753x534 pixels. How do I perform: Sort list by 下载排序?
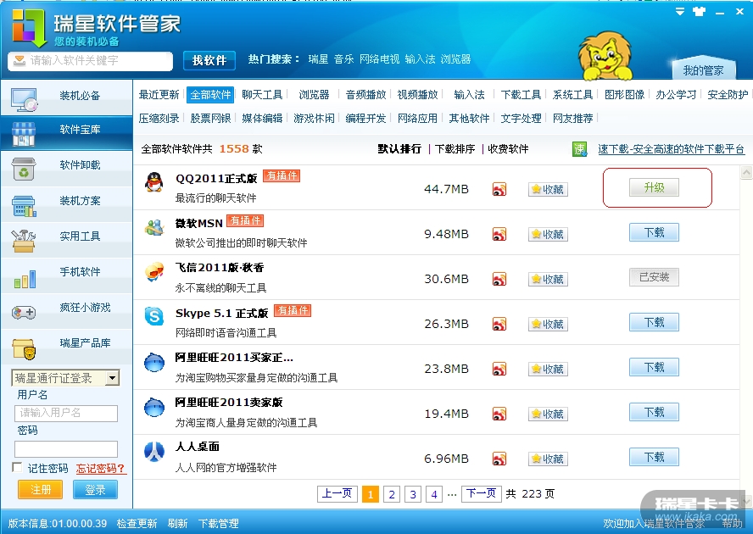[x=455, y=149]
